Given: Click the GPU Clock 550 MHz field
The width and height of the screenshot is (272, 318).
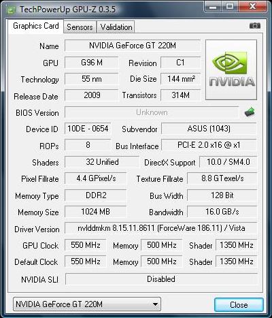Looking at the screenshot, I should coord(86,245).
